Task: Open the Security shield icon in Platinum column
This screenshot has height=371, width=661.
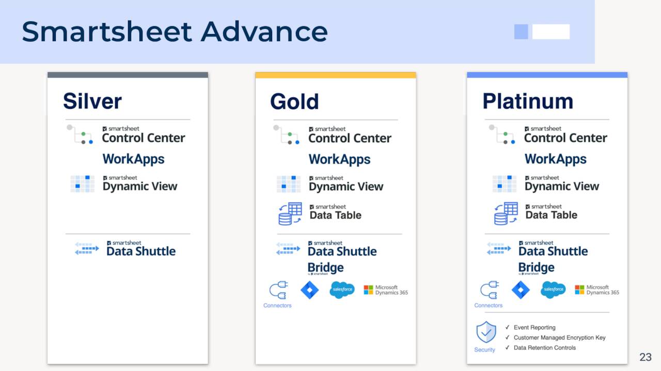Action: (x=485, y=333)
